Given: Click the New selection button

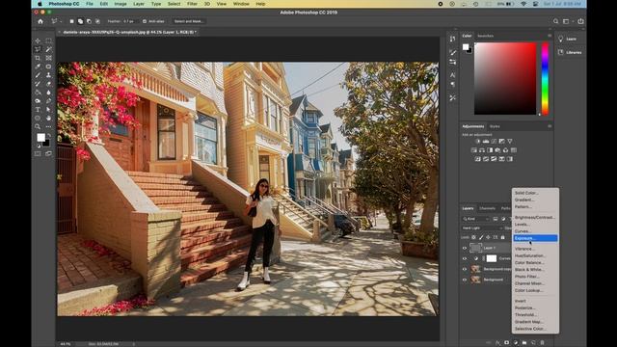Looking at the screenshot, I should pos(71,21).
